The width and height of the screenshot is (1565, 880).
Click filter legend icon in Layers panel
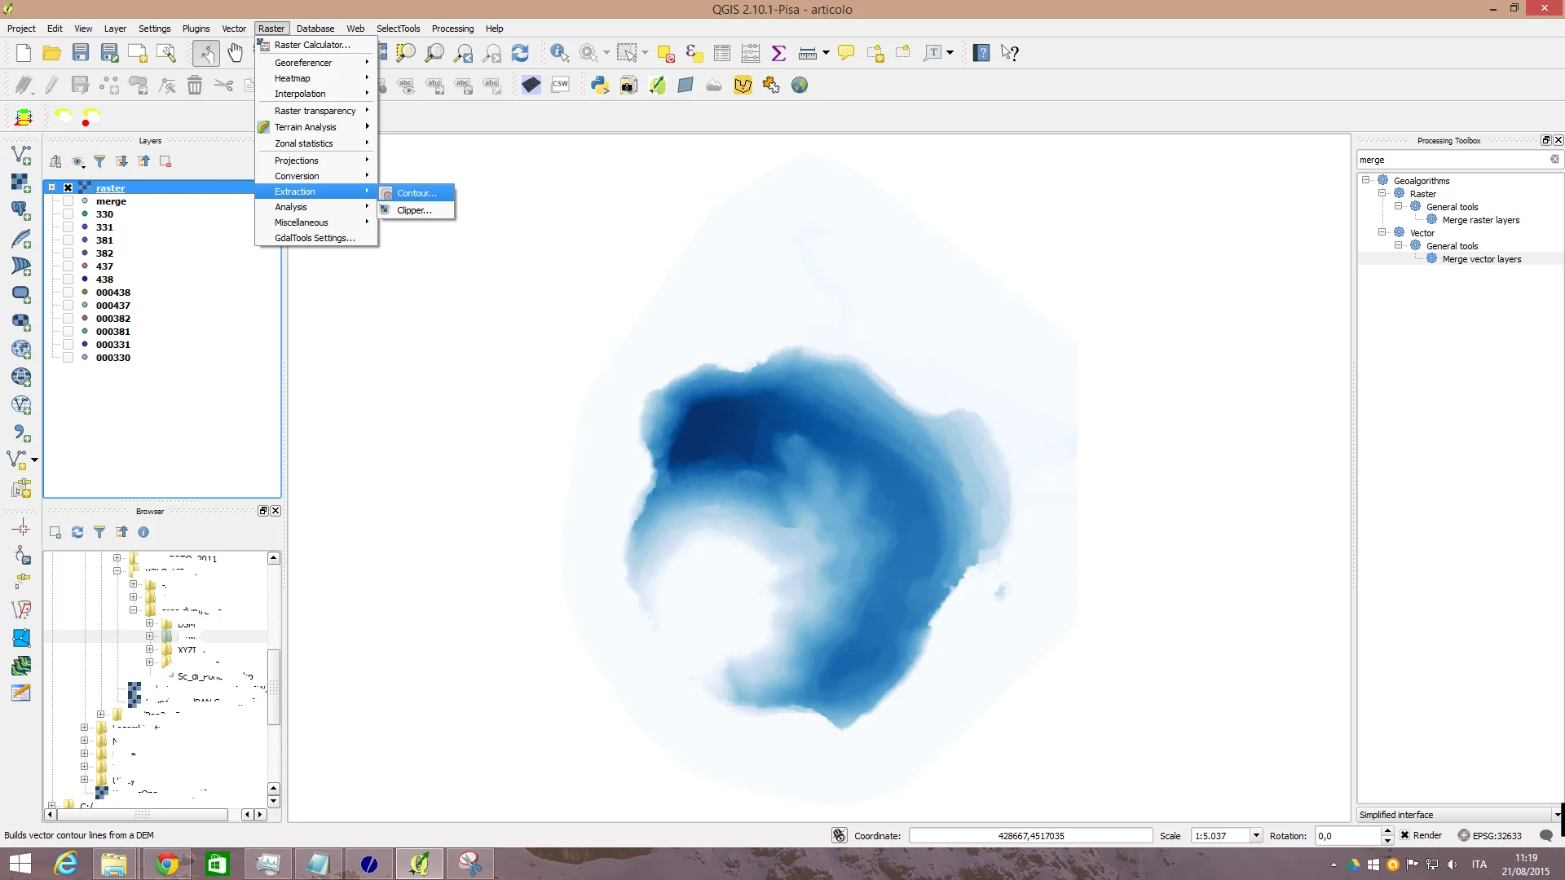coord(99,161)
